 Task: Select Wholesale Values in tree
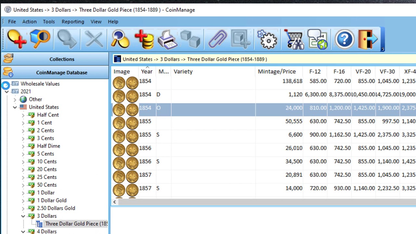coord(40,84)
